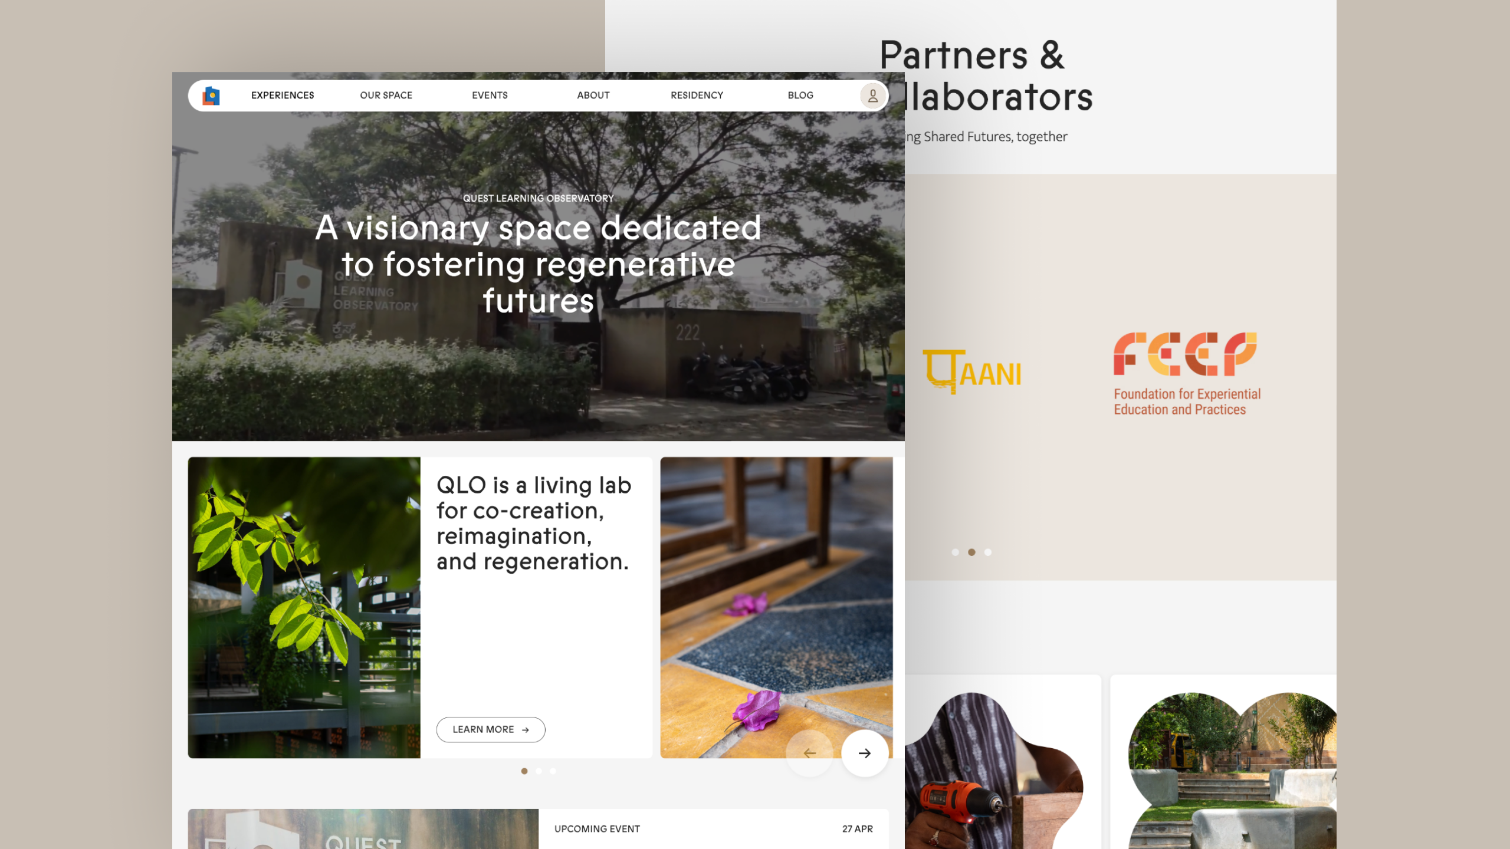This screenshot has width=1510, height=849.
Task: Go to Our Space page
Action: [386, 96]
